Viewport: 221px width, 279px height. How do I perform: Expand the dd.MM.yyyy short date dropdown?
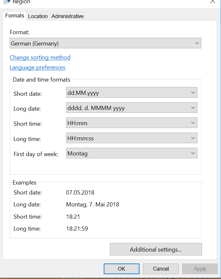click(x=131, y=93)
